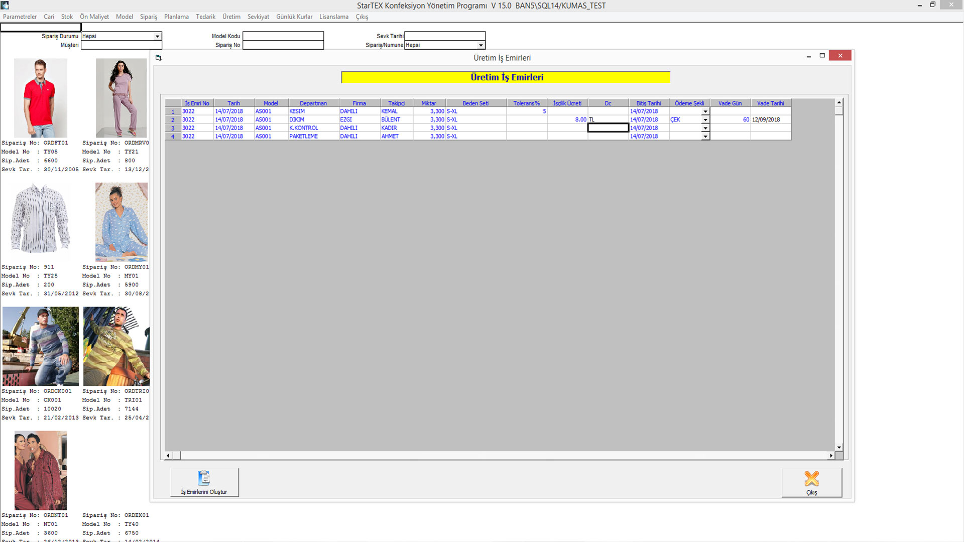Click the Sevk Tarihi input field
Screen dimensions: 964x542
tap(445, 36)
